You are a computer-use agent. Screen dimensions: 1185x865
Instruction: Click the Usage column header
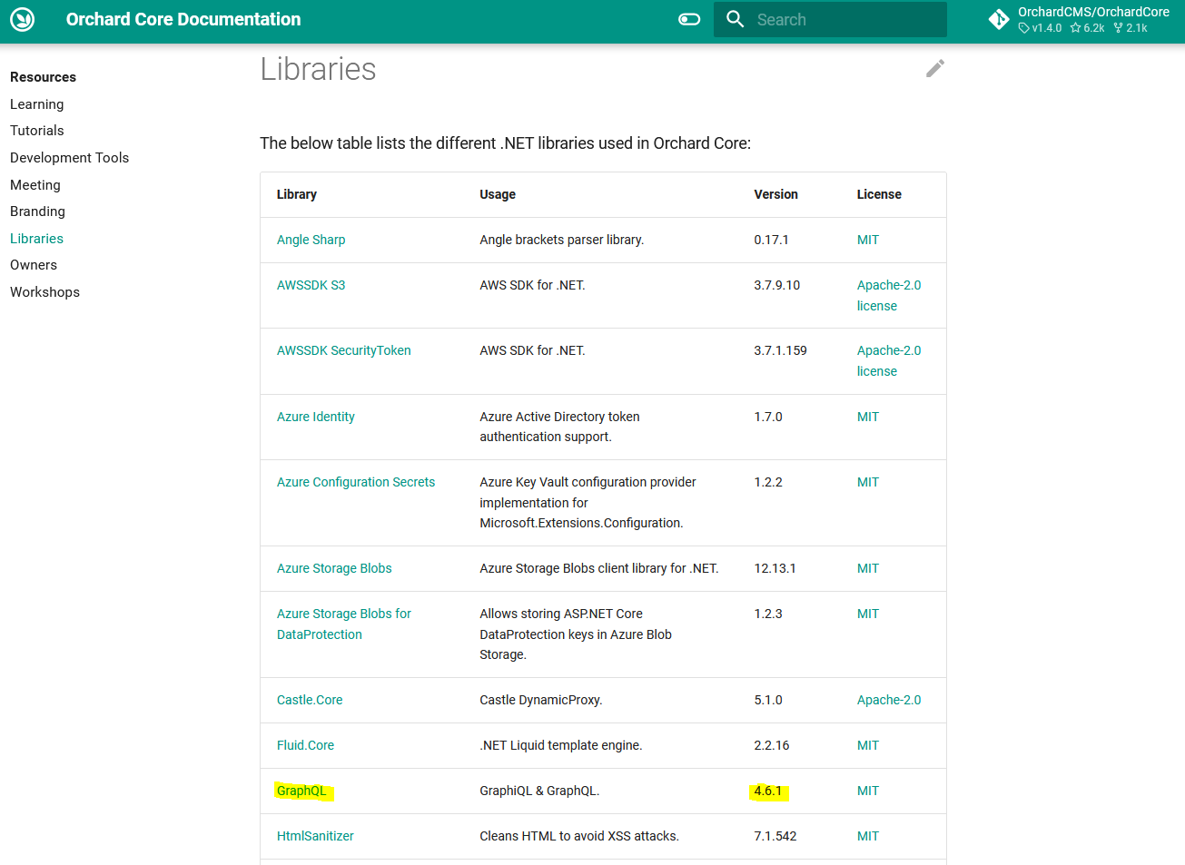coord(498,194)
